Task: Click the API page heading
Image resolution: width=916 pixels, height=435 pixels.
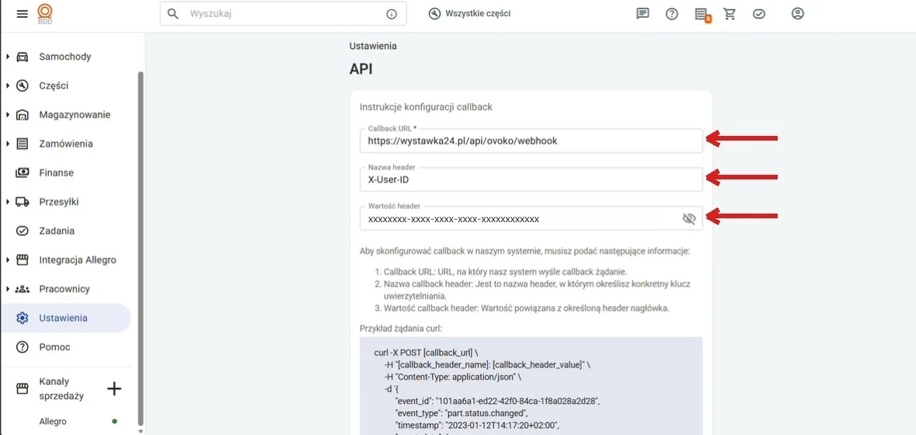Action: click(360, 69)
